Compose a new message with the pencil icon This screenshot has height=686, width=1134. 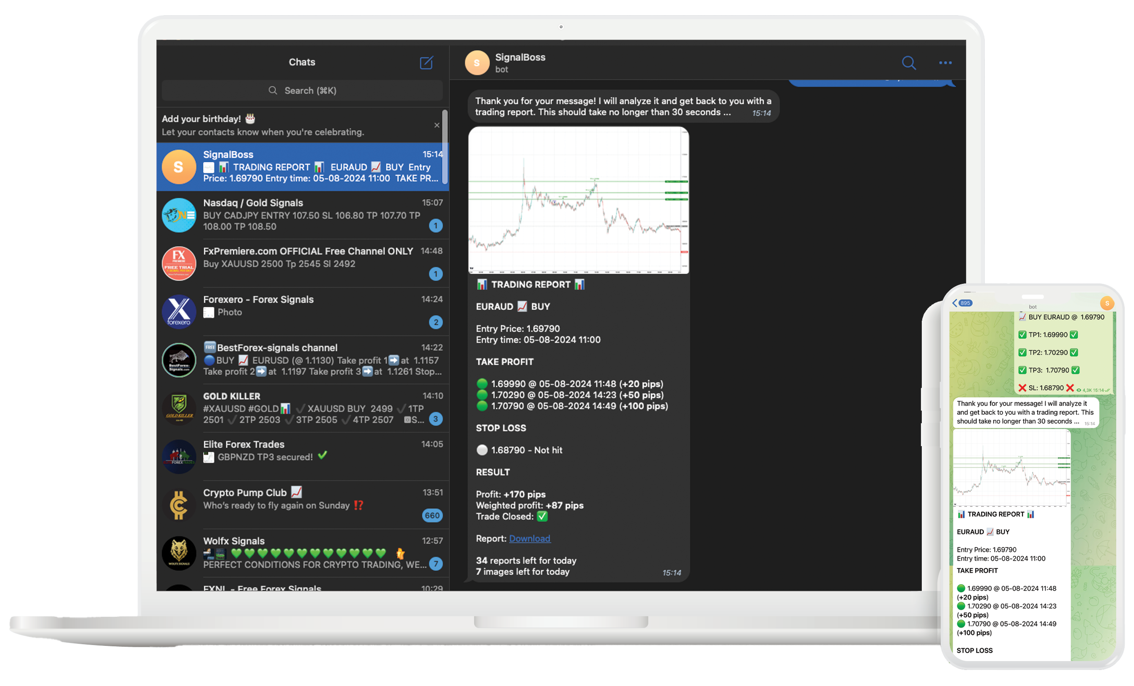pyautogui.click(x=426, y=63)
